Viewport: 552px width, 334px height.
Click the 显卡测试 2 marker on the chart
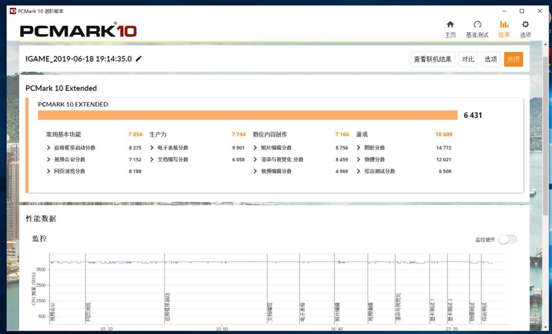(x=450, y=310)
